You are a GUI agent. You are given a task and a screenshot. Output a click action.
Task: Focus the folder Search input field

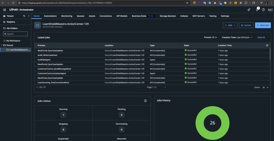tap(15, 34)
